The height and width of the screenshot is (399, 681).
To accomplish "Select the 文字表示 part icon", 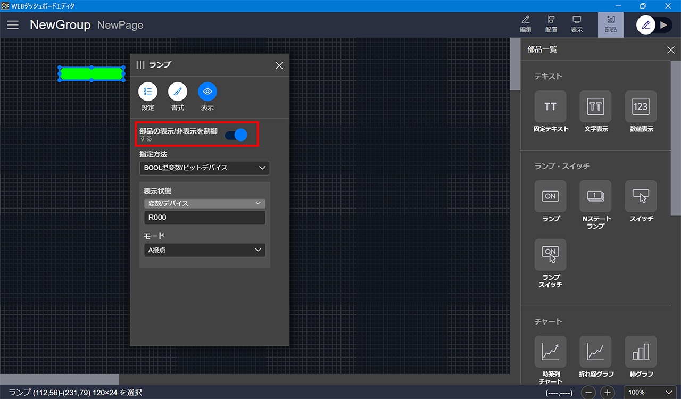I will pyautogui.click(x=595, y=106).
